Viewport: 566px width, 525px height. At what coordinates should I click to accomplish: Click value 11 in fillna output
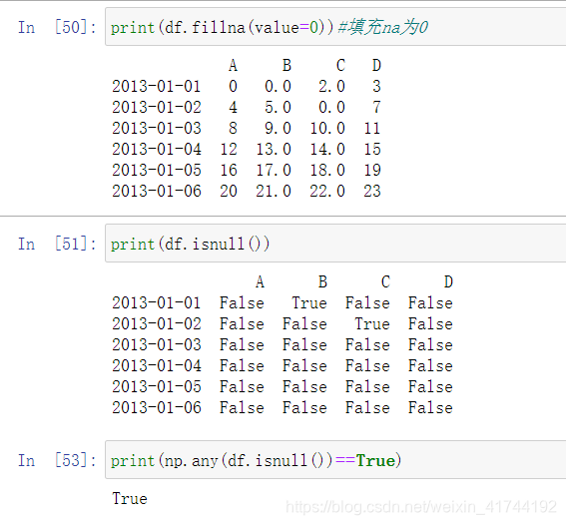[x=372, y=128]
